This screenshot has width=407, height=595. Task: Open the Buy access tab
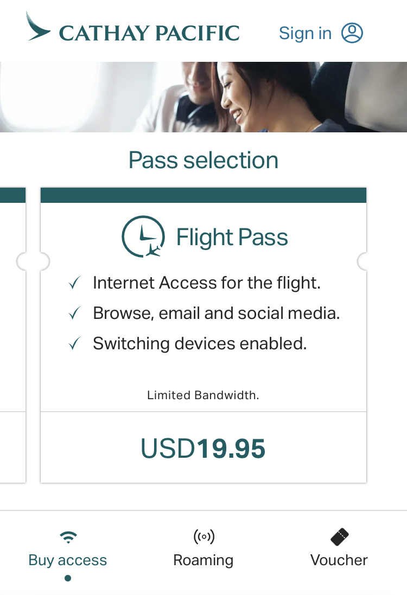(x=68, y=560)
